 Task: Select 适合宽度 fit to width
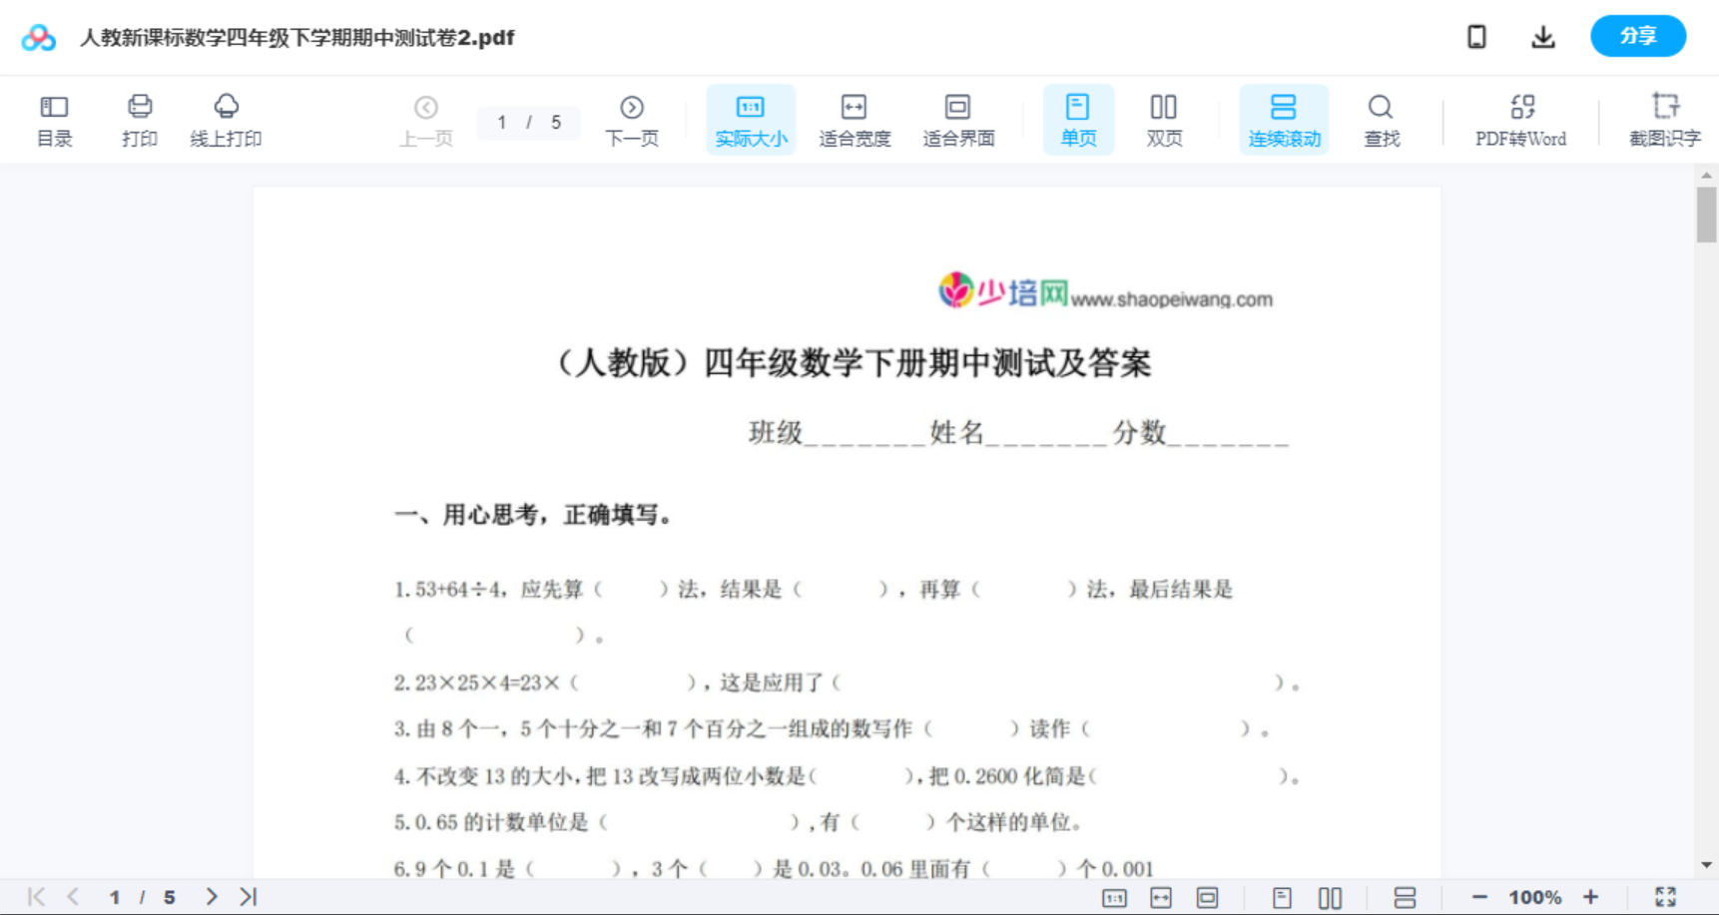[855, 118]
